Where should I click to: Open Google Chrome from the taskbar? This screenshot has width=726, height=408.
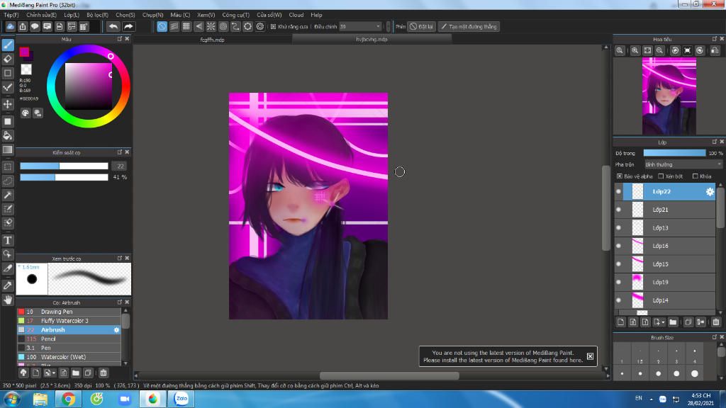[x=68, y=399]
